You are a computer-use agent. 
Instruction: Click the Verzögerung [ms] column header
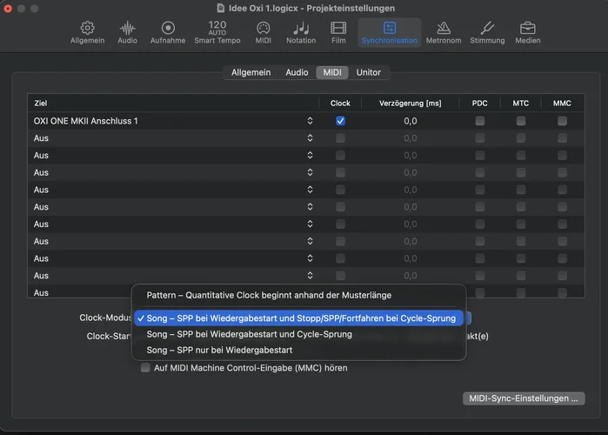click(411, 104)
